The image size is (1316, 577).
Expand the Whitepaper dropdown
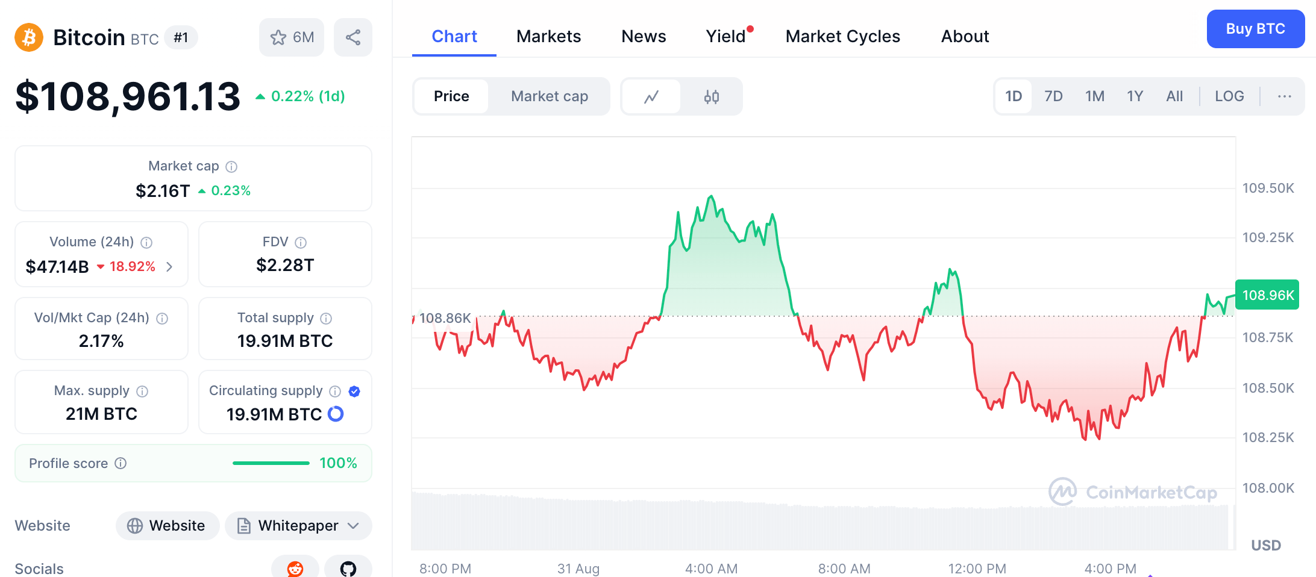point(298,526)
